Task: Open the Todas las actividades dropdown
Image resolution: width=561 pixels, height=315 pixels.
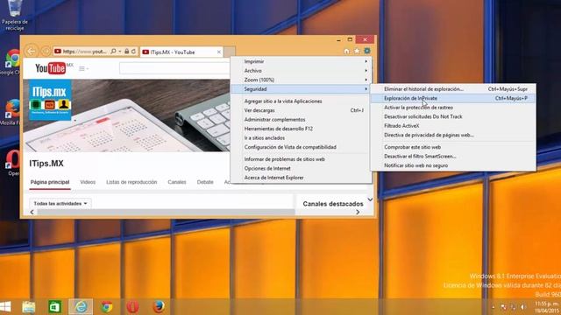Action: pos(60,204)
